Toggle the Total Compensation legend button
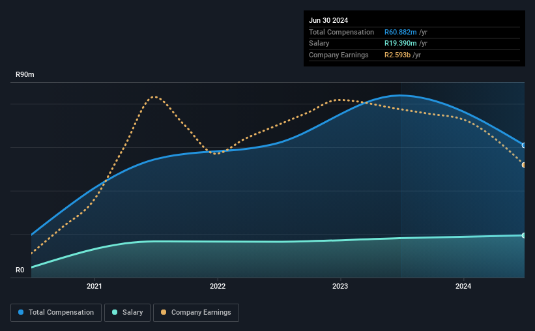The image size is (535, 331). pyautogui.click(x=56, y=313)
